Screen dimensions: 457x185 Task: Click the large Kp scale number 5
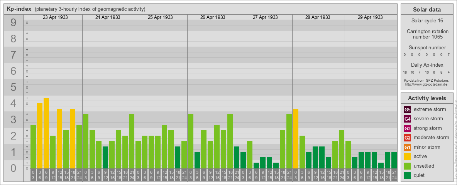point(13,87)
